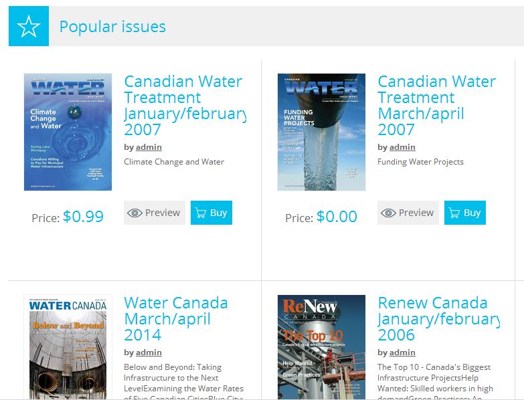Click the star icon beside Popular issues

(29, 26)
